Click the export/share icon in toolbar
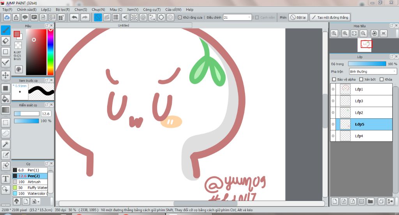This screenshot has height=215, width=399. pyautogui.click(x=16, y=17)
